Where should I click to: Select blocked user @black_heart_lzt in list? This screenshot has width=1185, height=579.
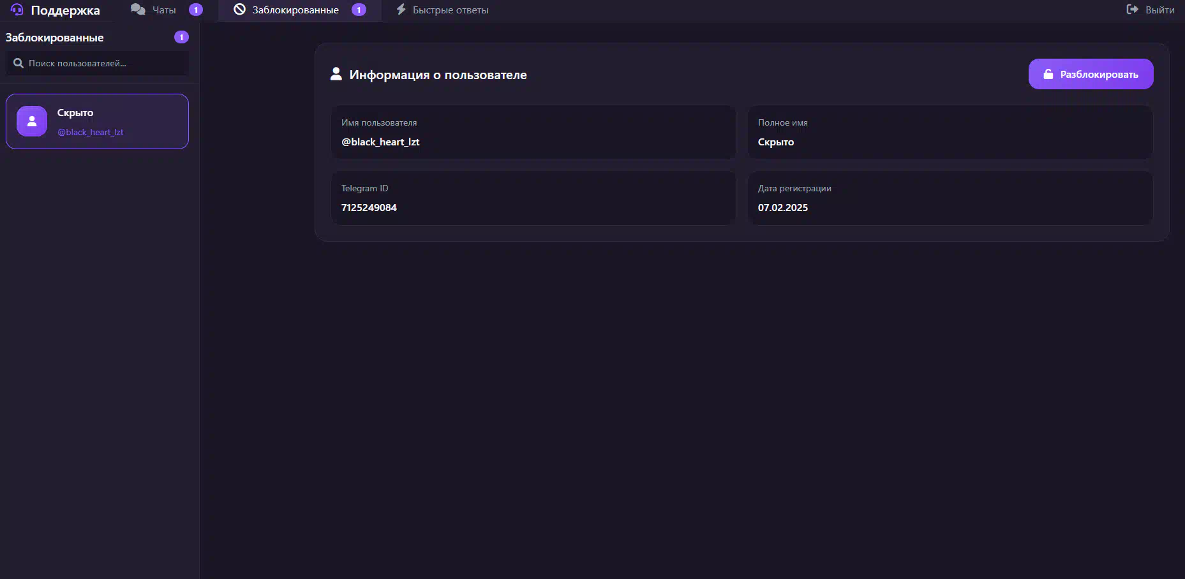tap(97, 121)
